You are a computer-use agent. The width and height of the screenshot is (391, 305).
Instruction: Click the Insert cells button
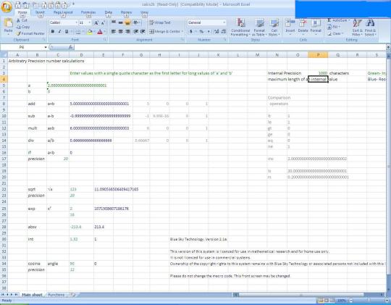[290, 27]
